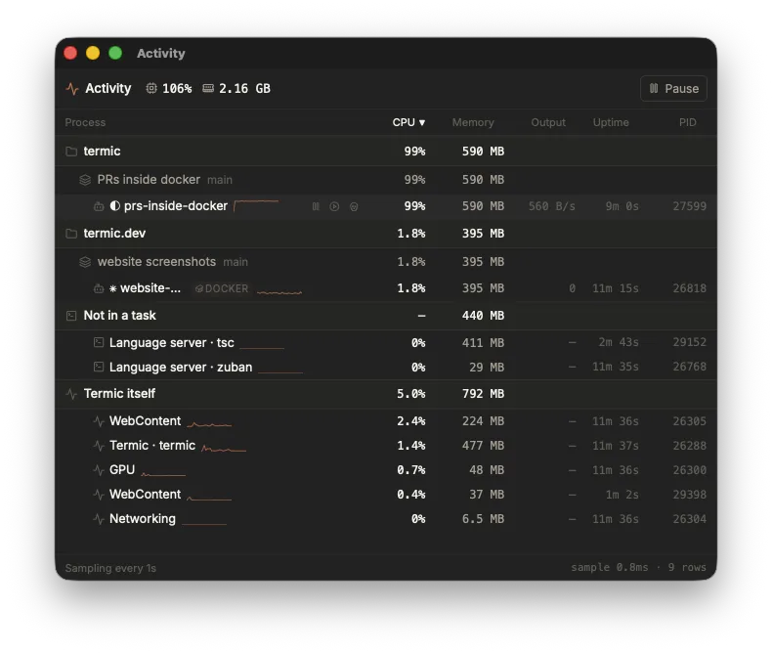
Task: Click the main branch label after PRs inside docker
Action: click(220, 180)
